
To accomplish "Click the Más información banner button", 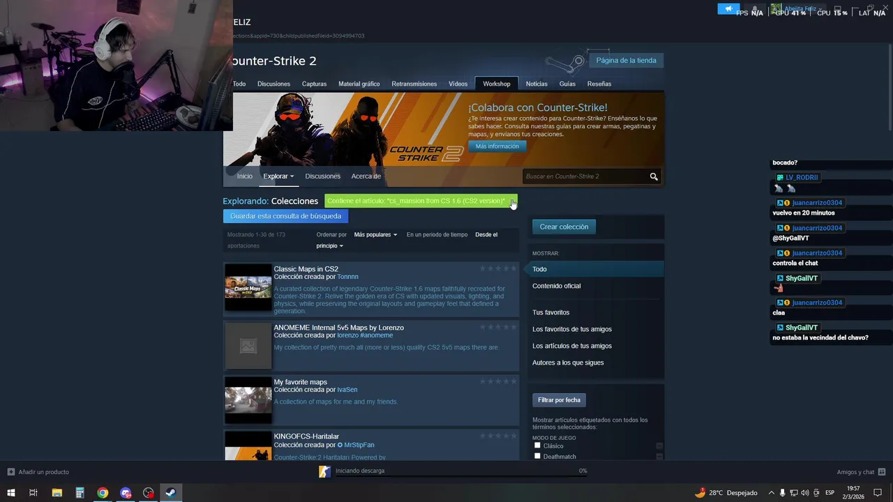I will [497, 146].
